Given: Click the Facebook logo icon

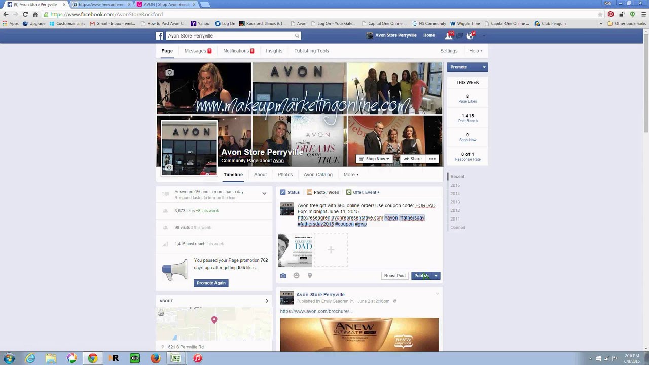Looking at the screenshot, I should point(159,36).
